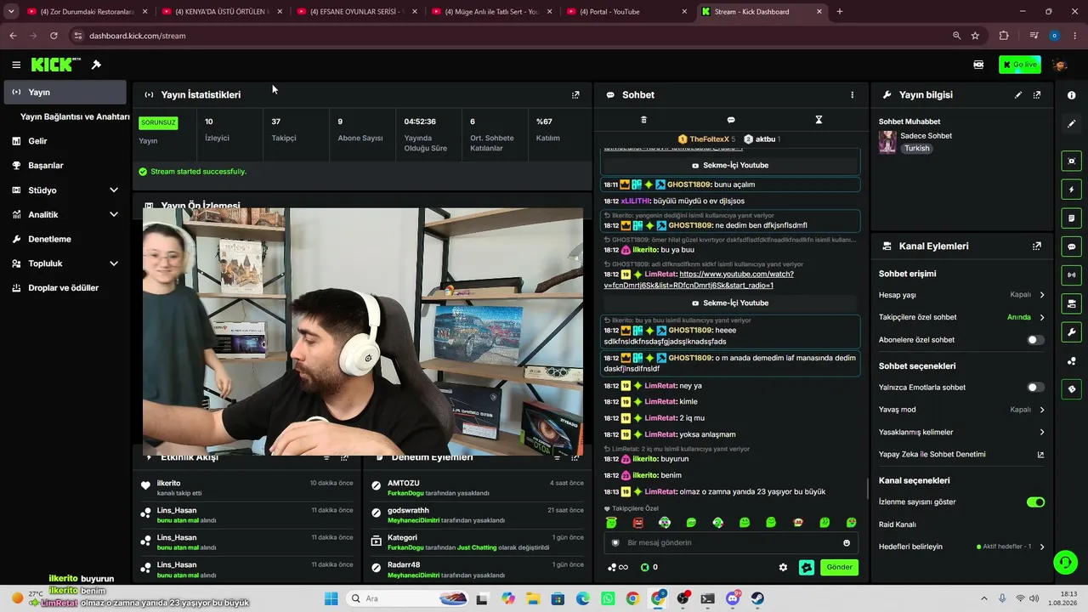Click the green Go live button
This screenshot has width=1088, height=612.
1019,65
